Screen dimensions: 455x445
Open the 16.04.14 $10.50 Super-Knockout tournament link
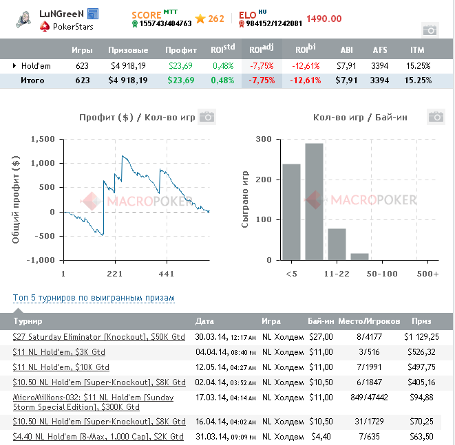click(99, 421)
